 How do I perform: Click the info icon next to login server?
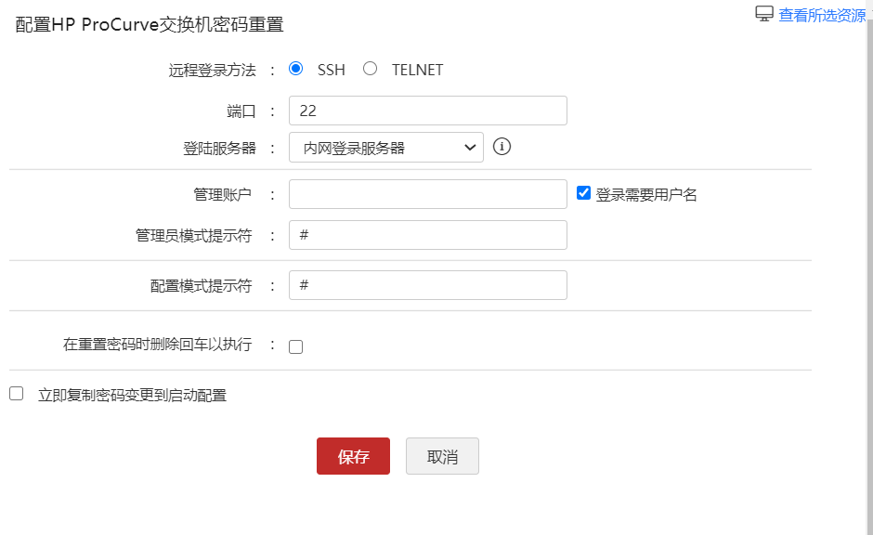click(502, 147)
